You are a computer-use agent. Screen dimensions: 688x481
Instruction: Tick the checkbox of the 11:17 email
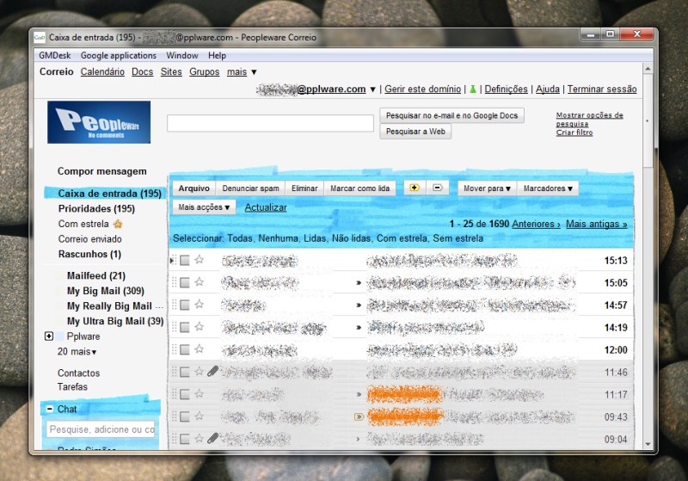pyautogui.click(x=185, y=394)
